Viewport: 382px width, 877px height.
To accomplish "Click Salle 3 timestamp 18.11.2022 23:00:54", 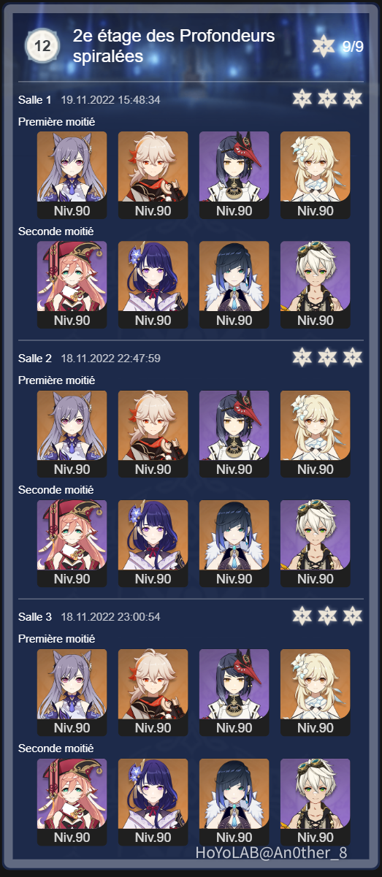I will coord(110,617).
